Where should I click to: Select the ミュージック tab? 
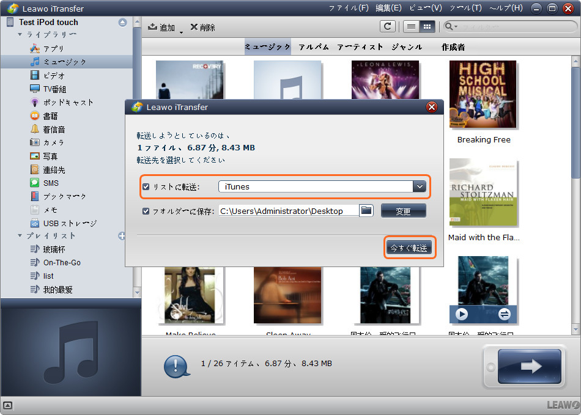tap(267, 47)
